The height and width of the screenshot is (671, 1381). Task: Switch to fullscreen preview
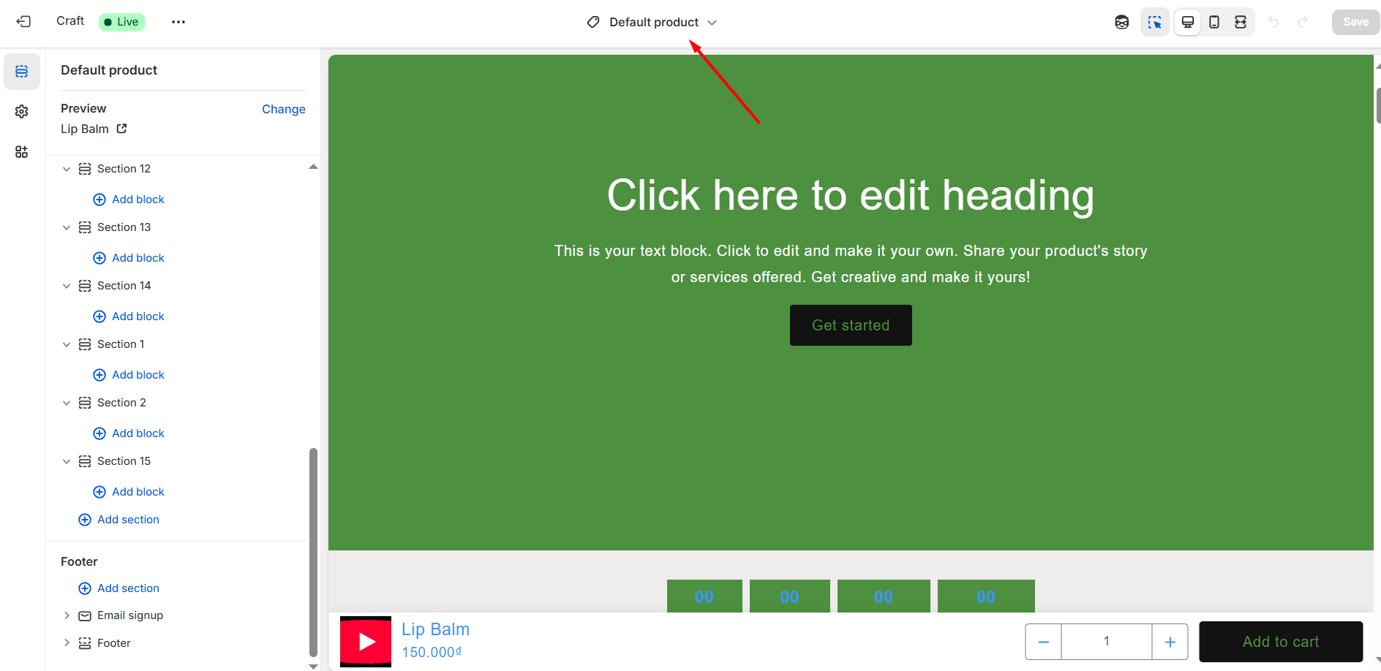pyautogui.click(x=1241, y=22)
